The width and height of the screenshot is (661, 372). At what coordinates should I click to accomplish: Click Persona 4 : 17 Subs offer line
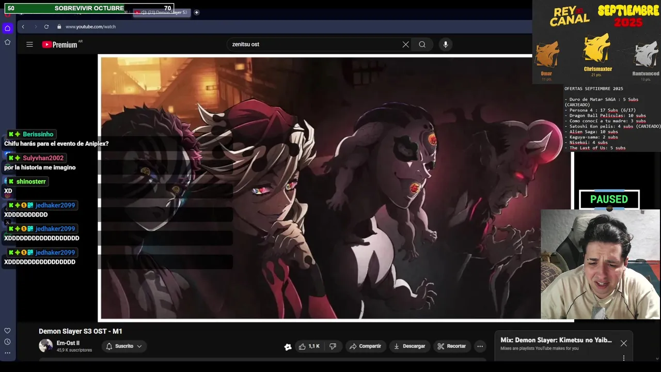[600, 110]
